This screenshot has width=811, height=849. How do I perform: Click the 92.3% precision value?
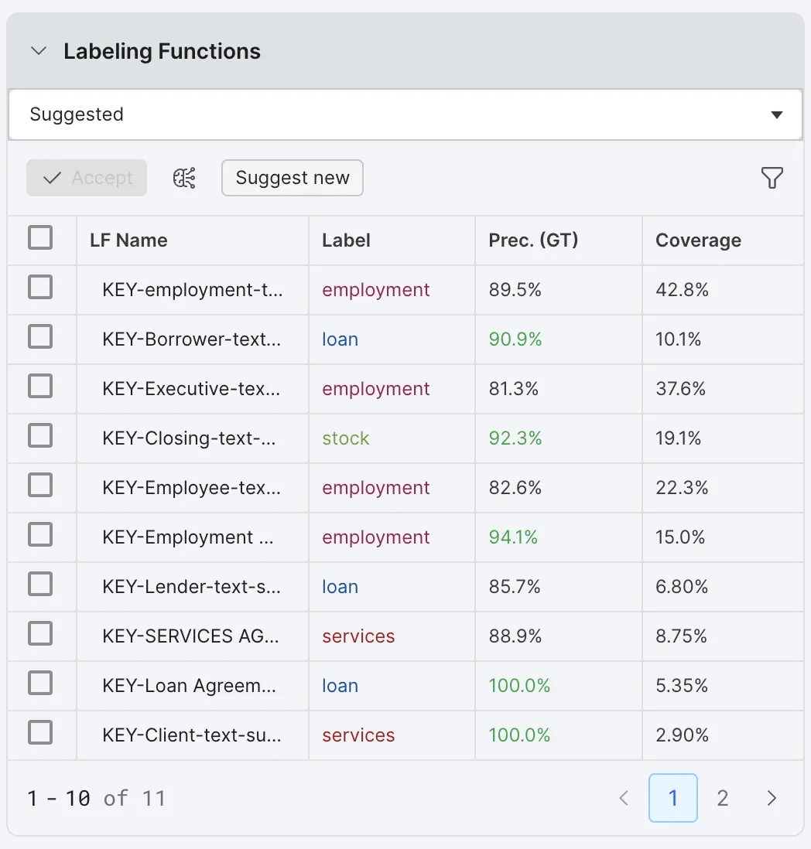[515, 438]
